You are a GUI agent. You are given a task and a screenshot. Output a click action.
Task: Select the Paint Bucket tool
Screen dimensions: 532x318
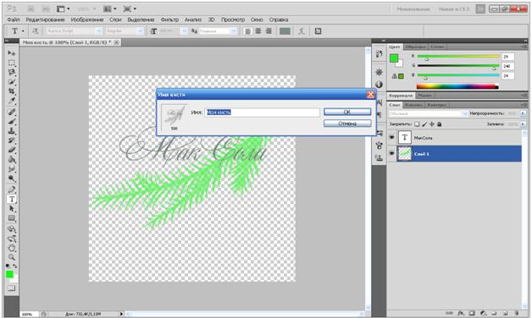point(12,159)
